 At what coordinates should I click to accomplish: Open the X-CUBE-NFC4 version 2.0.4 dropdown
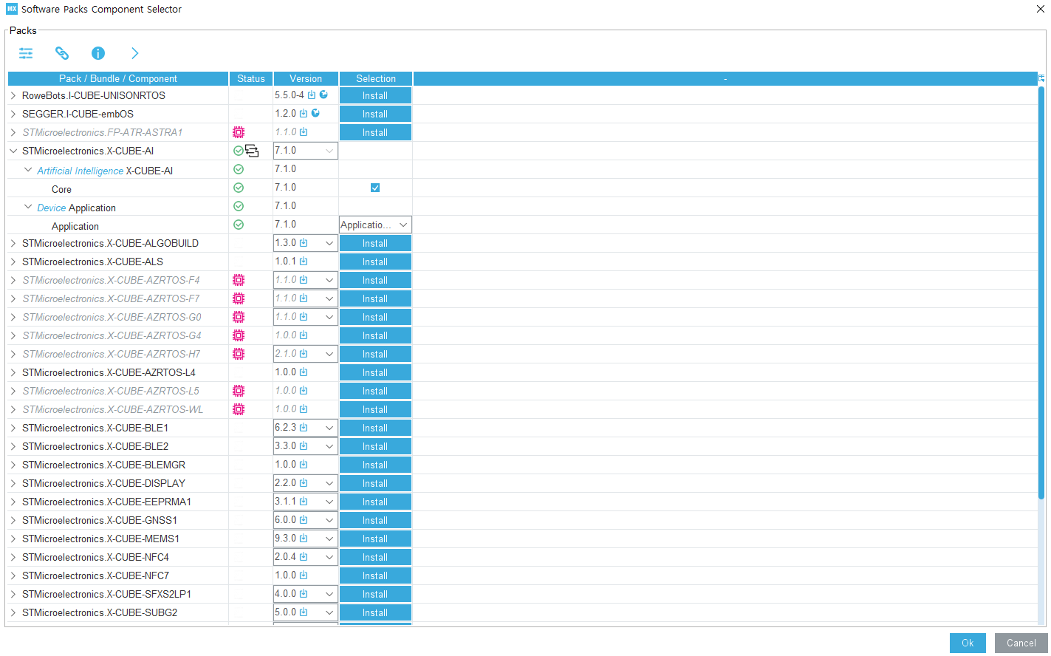[306, 557]
